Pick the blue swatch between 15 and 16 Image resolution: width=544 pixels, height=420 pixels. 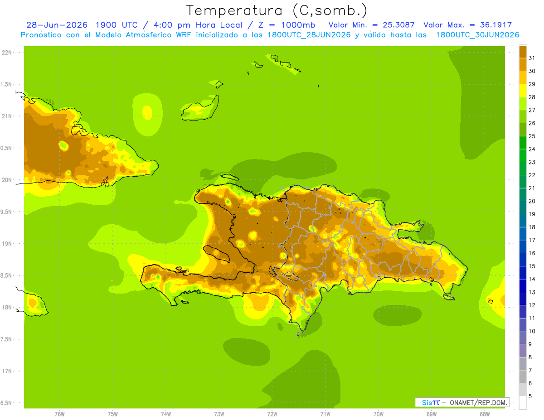coord(523,260)
